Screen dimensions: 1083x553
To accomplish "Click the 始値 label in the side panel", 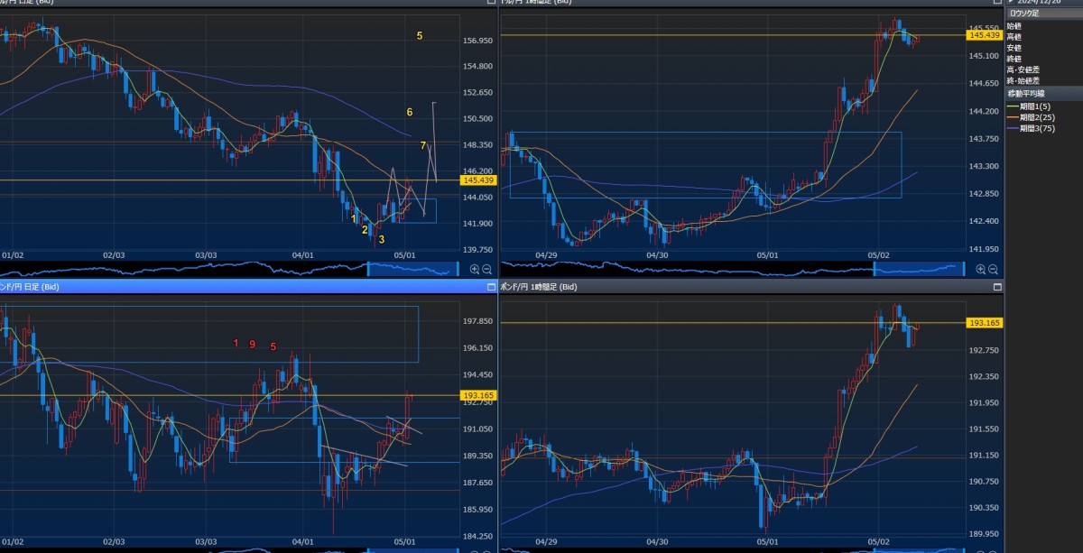I will (x=1014, y=26).
